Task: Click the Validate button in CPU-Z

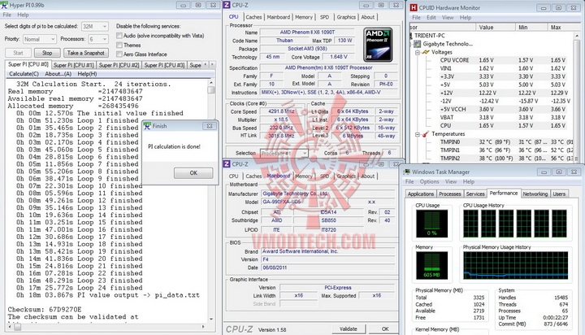Action: click(x=349, y=329)
